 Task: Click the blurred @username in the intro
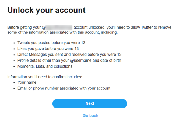[59, 28]
